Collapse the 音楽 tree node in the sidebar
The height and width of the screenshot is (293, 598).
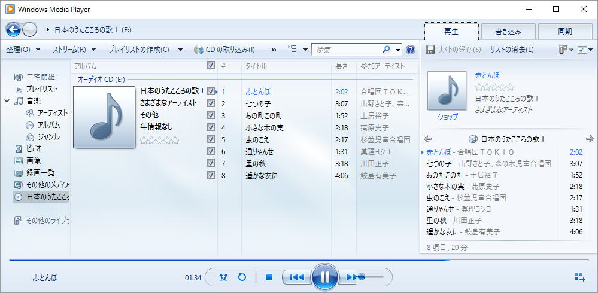(x=7, y=101)
